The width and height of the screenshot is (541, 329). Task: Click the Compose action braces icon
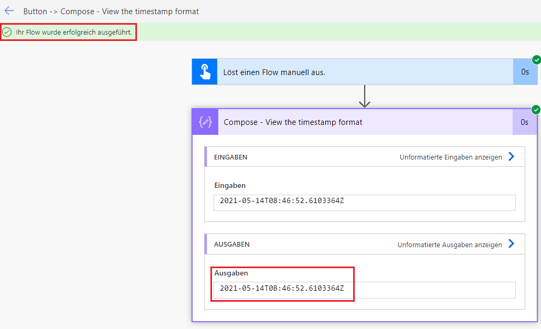pos(205,122)
